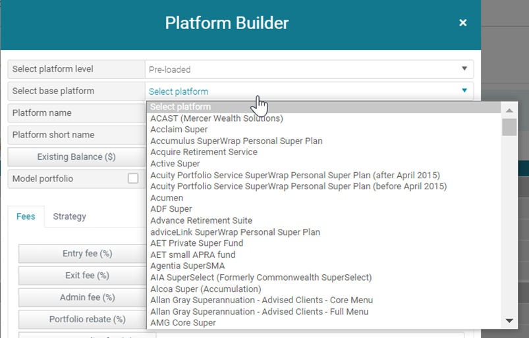Select the highlighted 'Select platform' option
Viewport: 529px width, 338px height.
[324, 107]
